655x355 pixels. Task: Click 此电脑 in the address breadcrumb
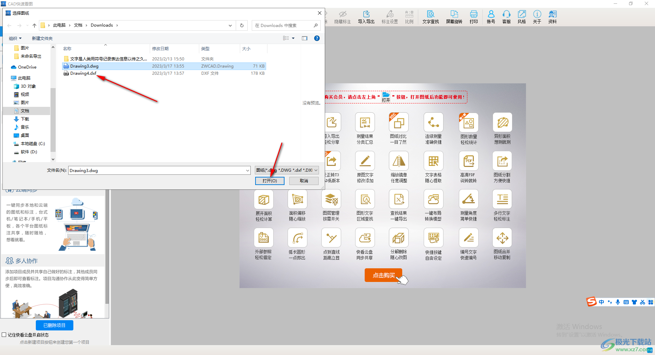(59, 25)
